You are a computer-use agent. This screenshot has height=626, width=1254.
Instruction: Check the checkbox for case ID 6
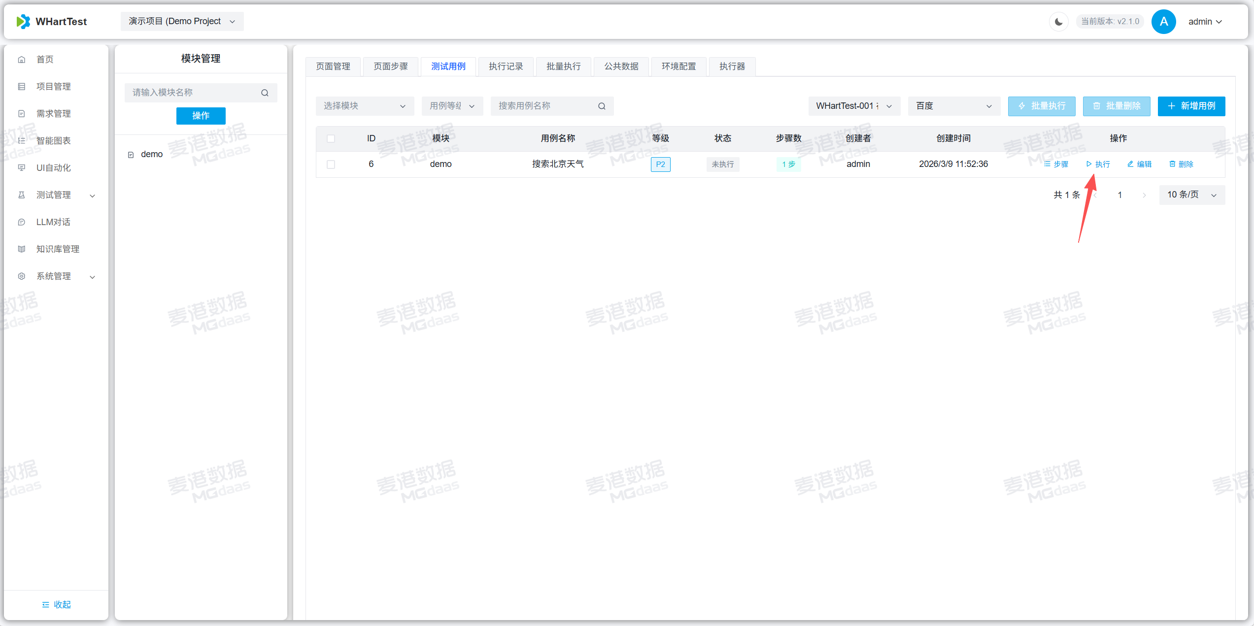coord(331,164)
